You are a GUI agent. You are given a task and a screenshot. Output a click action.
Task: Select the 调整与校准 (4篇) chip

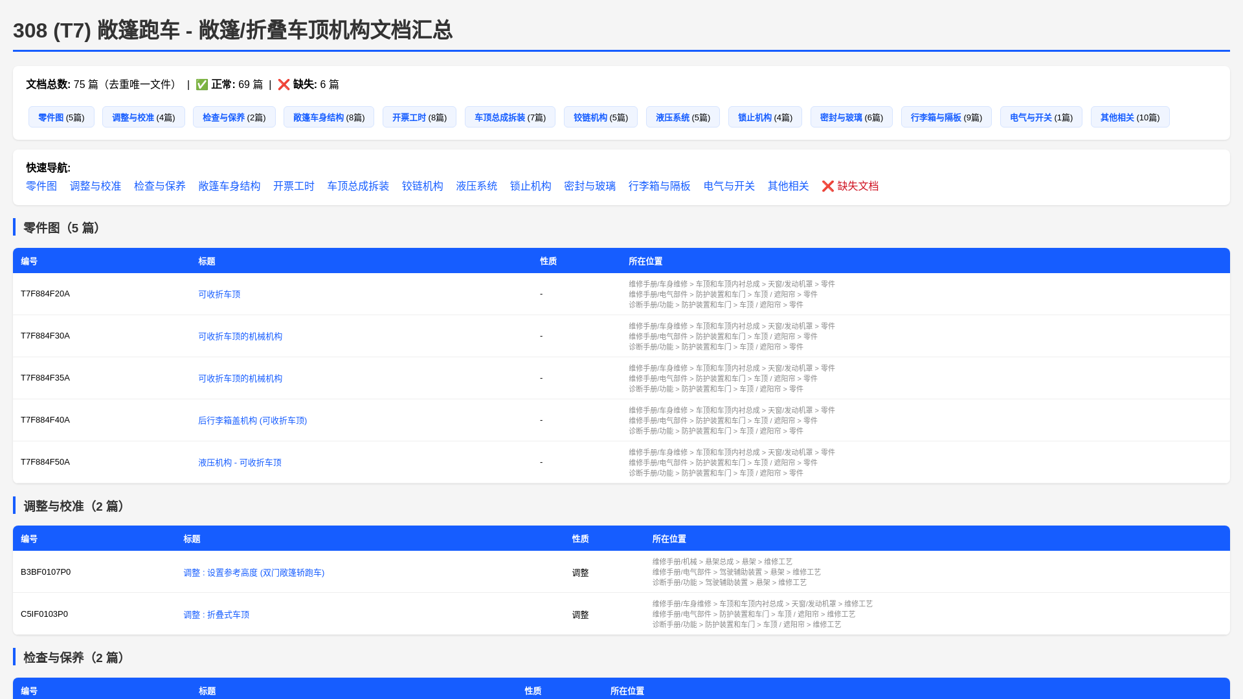[144, 117]
